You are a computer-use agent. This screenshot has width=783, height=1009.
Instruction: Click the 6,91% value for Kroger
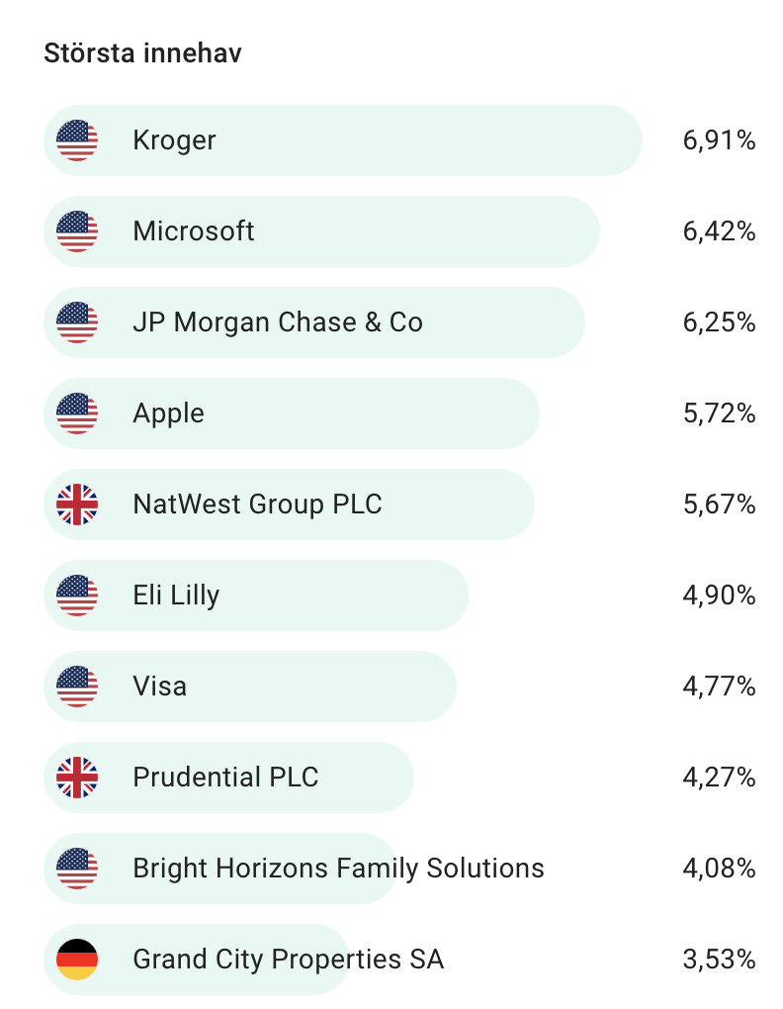[x=720, y=140]
